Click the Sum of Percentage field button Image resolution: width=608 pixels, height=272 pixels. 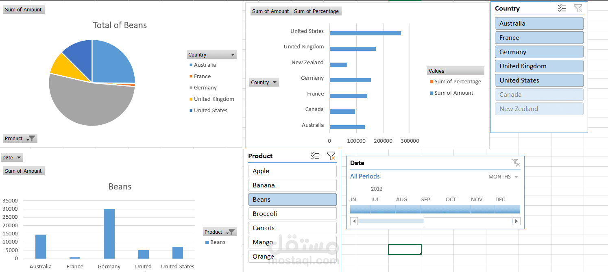pyautogui.click(x=317, y=11)
